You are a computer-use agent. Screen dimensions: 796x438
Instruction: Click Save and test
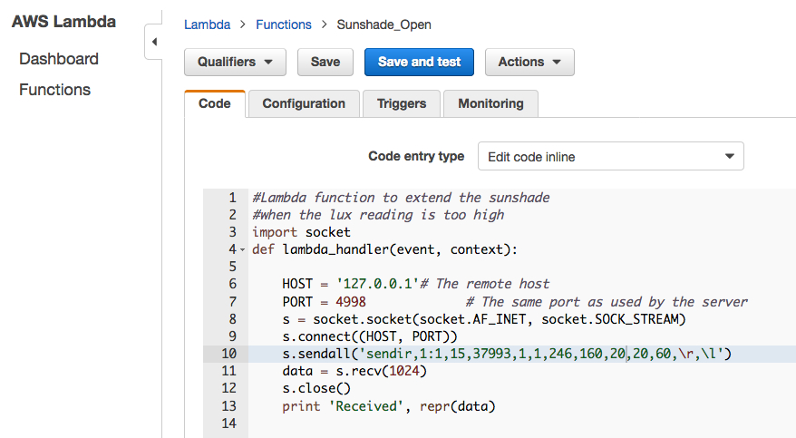[420, 62]
